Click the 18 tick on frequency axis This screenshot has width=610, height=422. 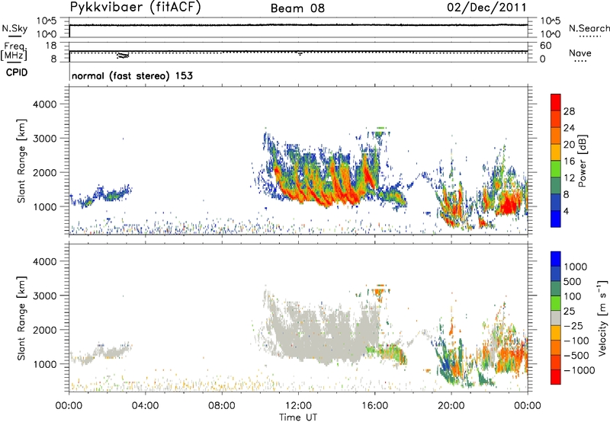pos(51,46)
